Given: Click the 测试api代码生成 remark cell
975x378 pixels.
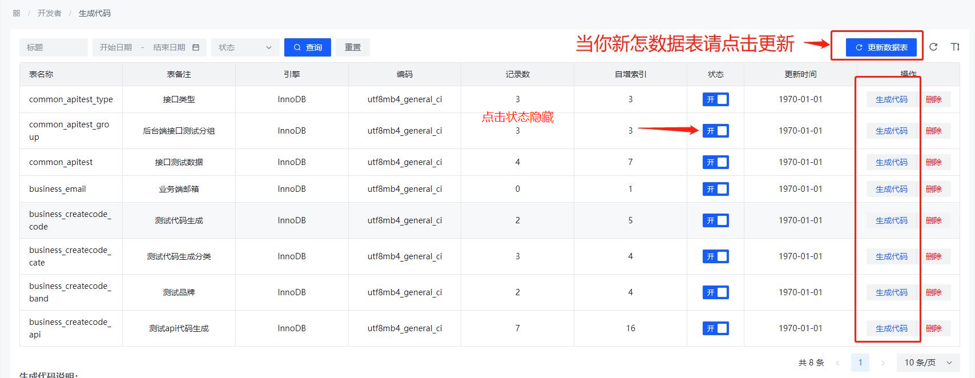Looking at the screenshot, I should click(x=179, y=328).
